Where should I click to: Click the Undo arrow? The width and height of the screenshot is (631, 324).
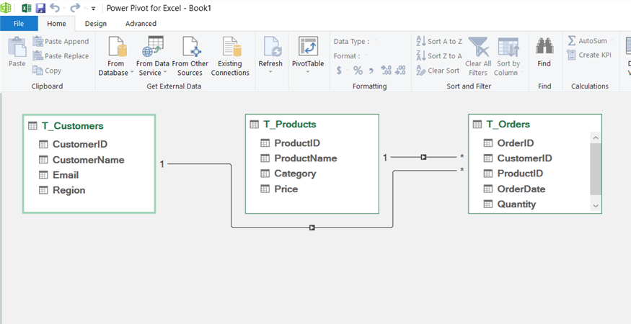tap(54, 8)
